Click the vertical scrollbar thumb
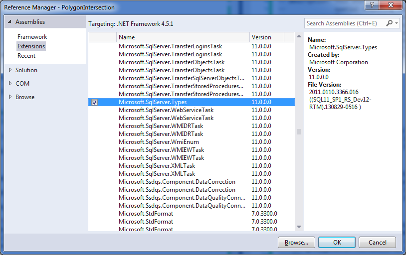Screen dimensions: 406x255 tap(299, 132)
